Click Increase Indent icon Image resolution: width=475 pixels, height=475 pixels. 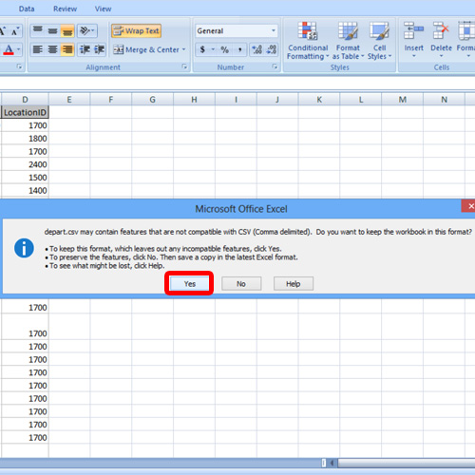[99, 49]
